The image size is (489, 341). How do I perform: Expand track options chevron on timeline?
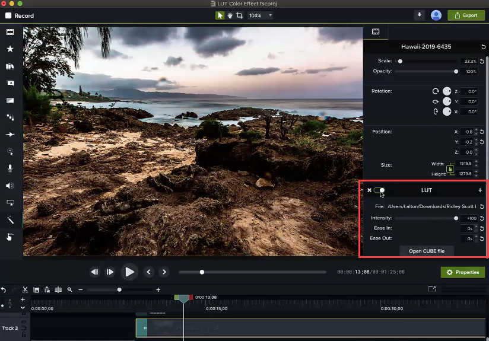(x=23, y=308)
